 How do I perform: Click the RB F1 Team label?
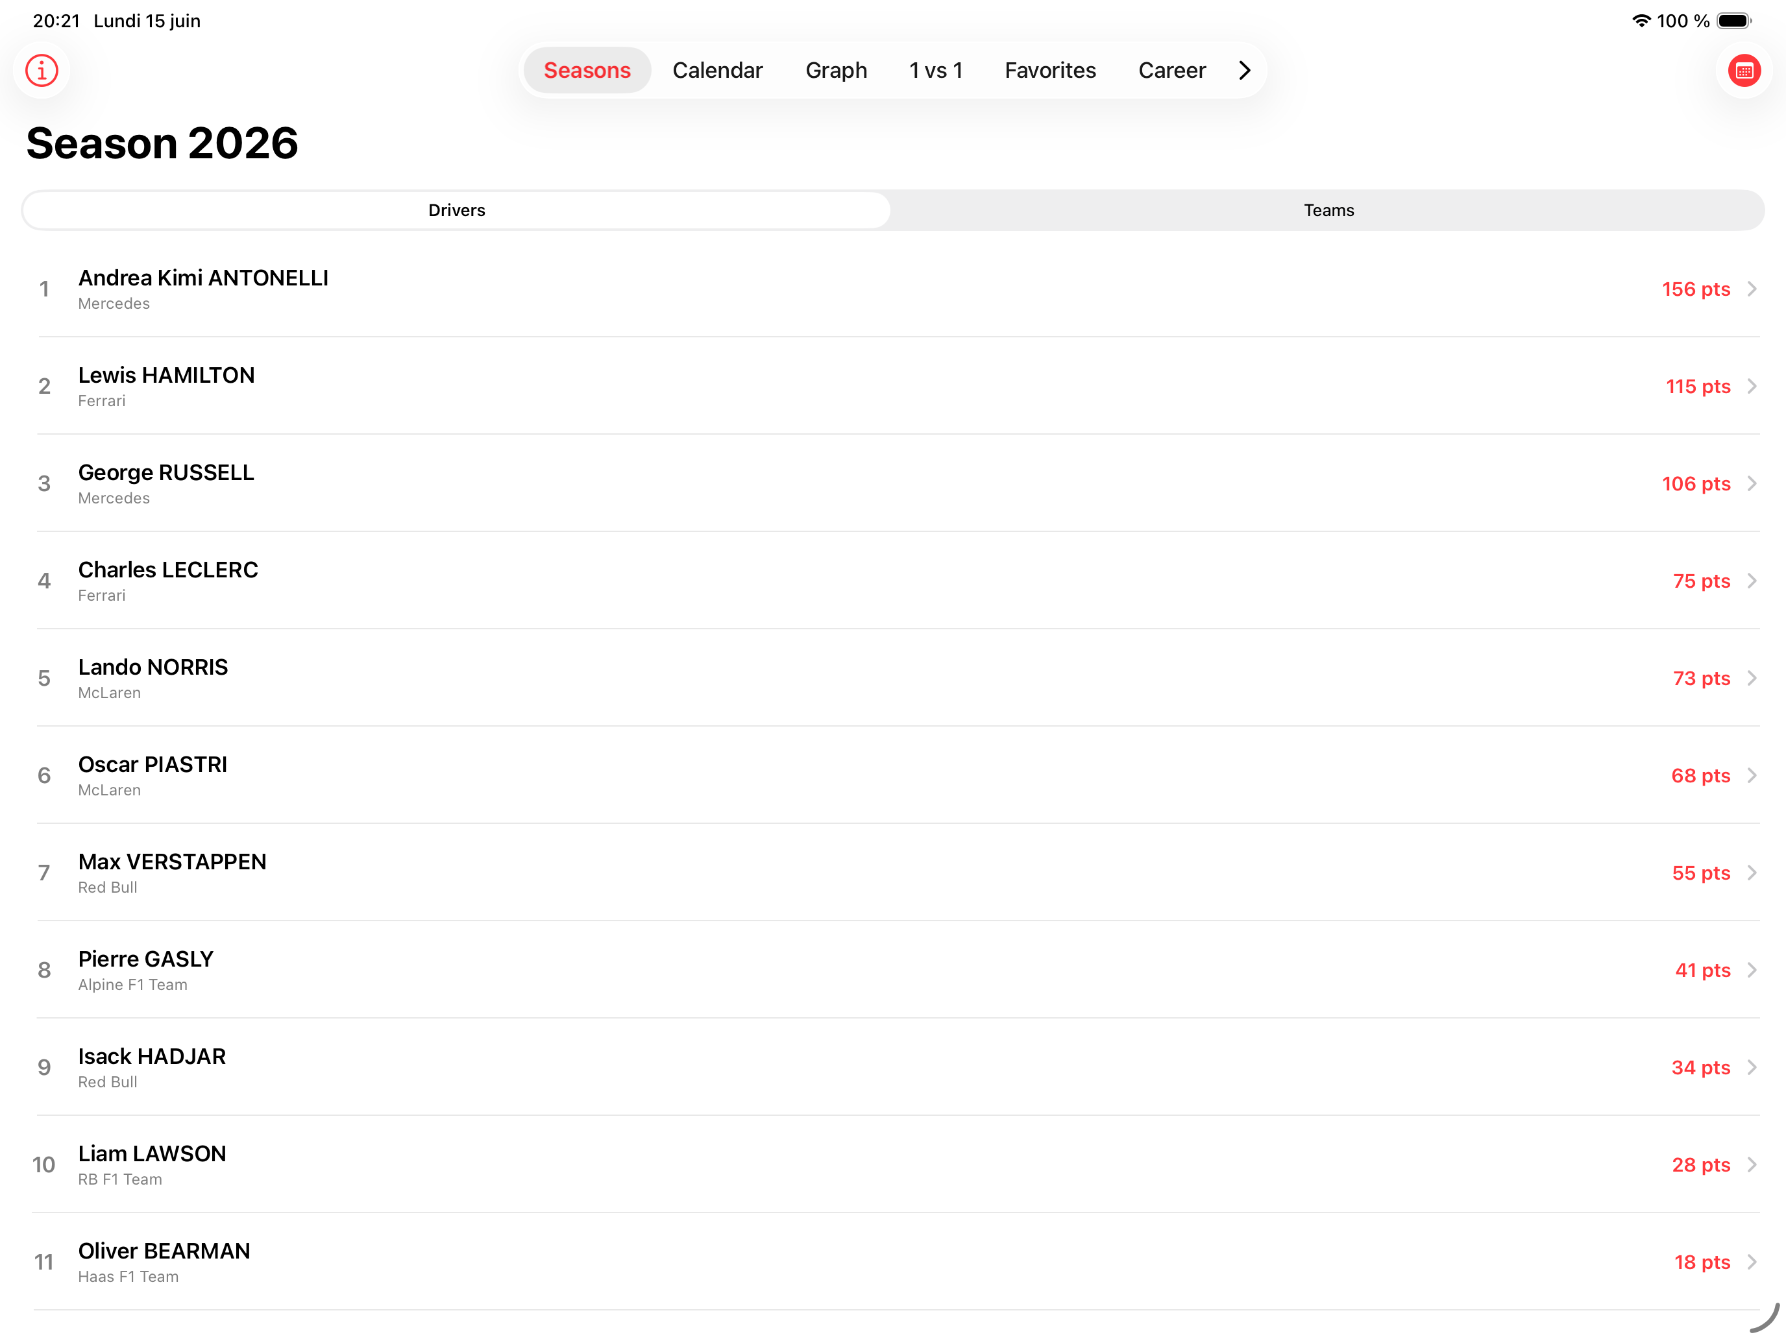tap(120, 1179)
